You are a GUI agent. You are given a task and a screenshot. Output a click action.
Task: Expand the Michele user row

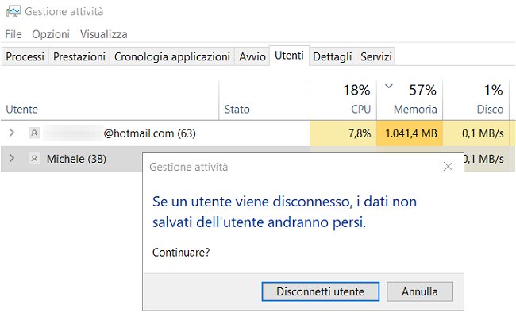(11, 159)
